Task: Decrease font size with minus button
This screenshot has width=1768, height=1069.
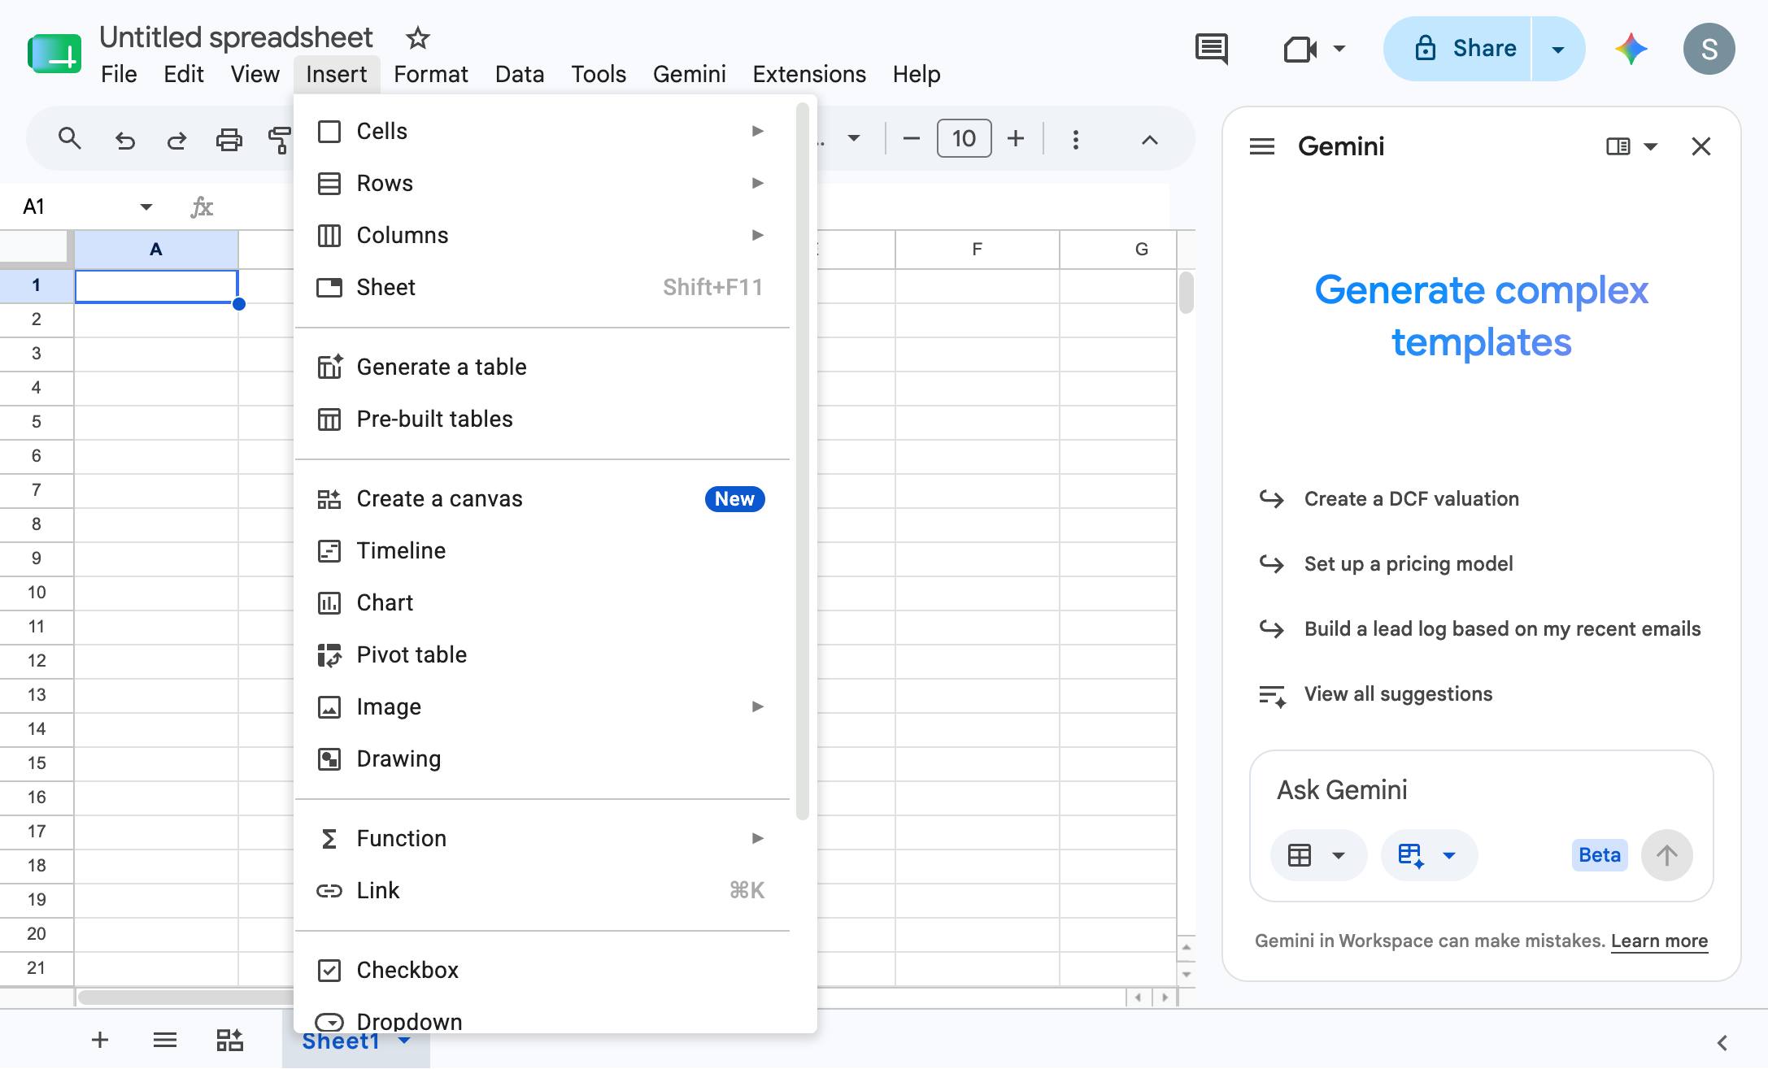Action: 911,139
